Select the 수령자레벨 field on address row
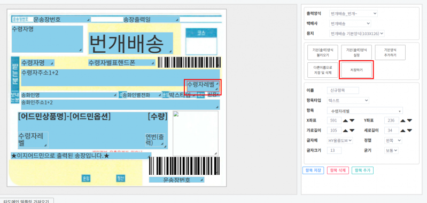 click(x=203, y=86)
